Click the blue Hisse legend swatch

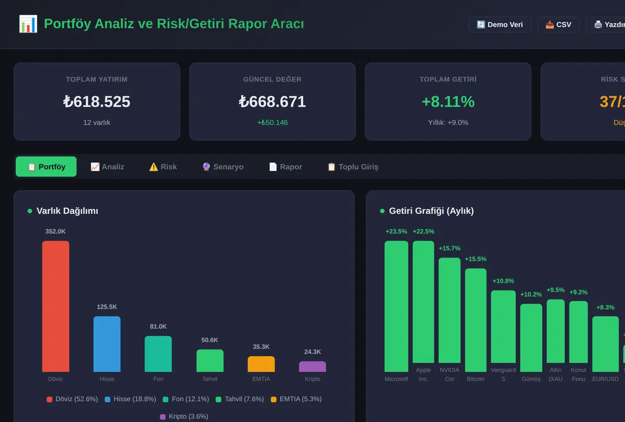tap(108, 399)
